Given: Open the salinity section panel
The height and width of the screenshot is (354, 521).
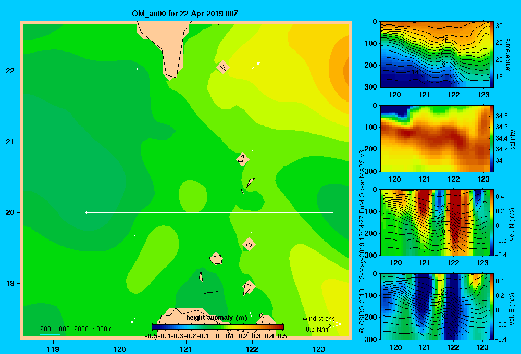Looking at the screenshot, I should pyautogui.click(x=435, y=138).
